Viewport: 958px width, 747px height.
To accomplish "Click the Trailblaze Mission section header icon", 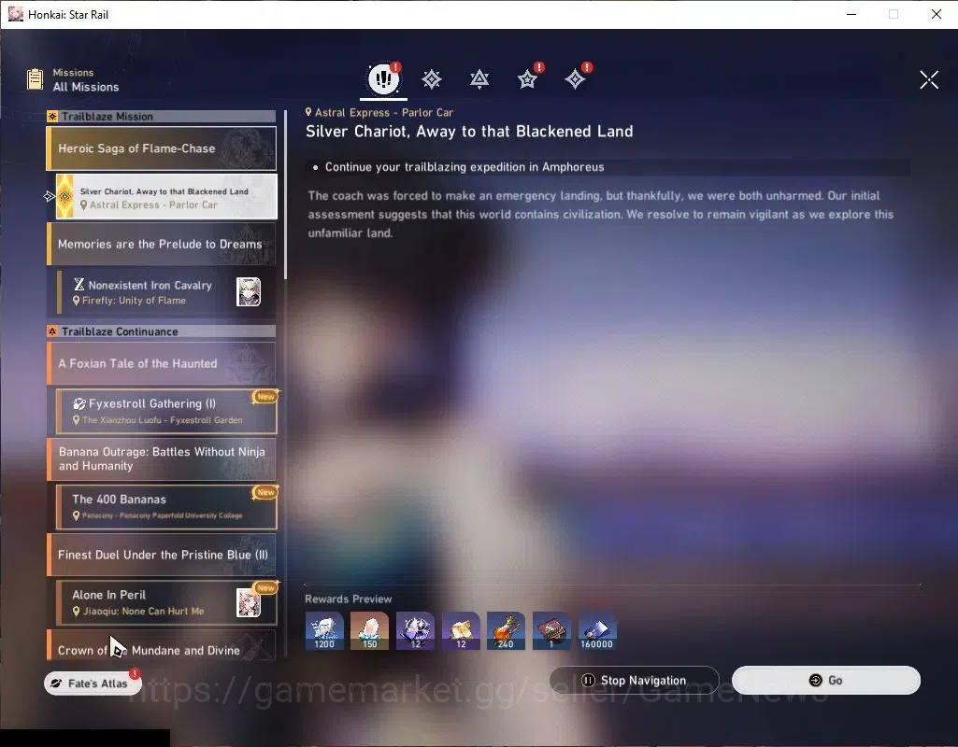I will (x=52, y=117).
